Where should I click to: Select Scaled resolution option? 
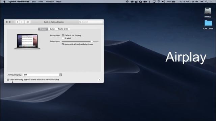coord(63,38)
